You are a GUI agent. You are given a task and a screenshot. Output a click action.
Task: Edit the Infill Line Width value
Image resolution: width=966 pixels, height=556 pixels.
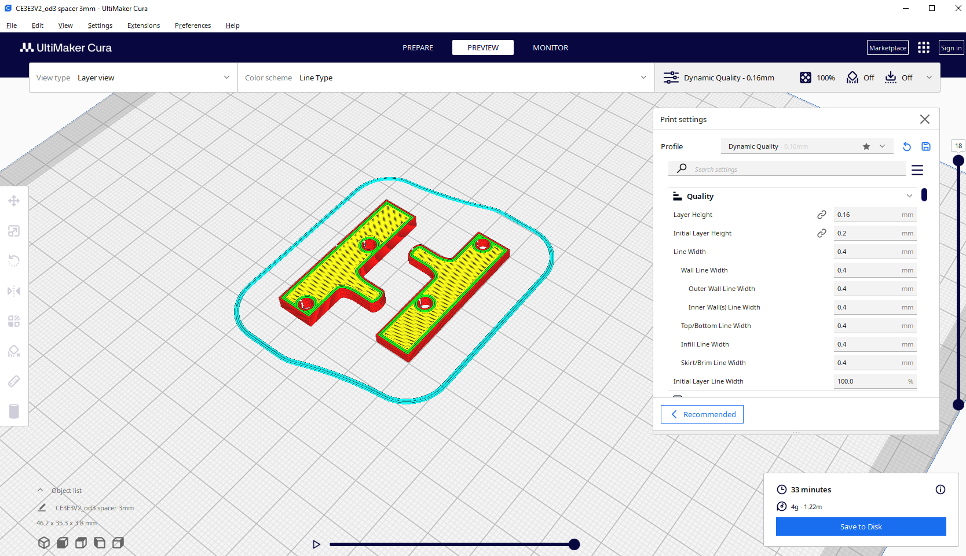pos(875,344)
